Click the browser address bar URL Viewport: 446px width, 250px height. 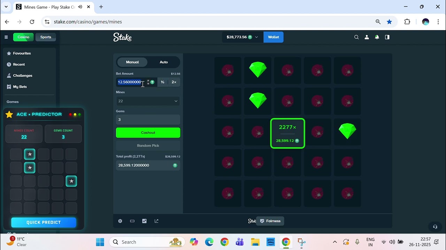point(88,22)
